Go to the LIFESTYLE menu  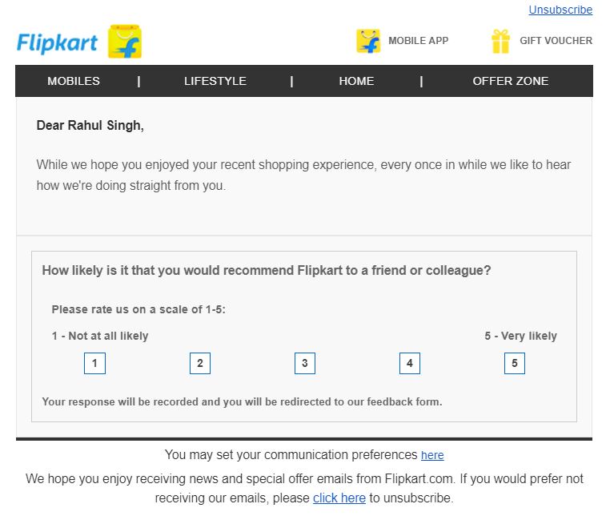pos(215,81)
